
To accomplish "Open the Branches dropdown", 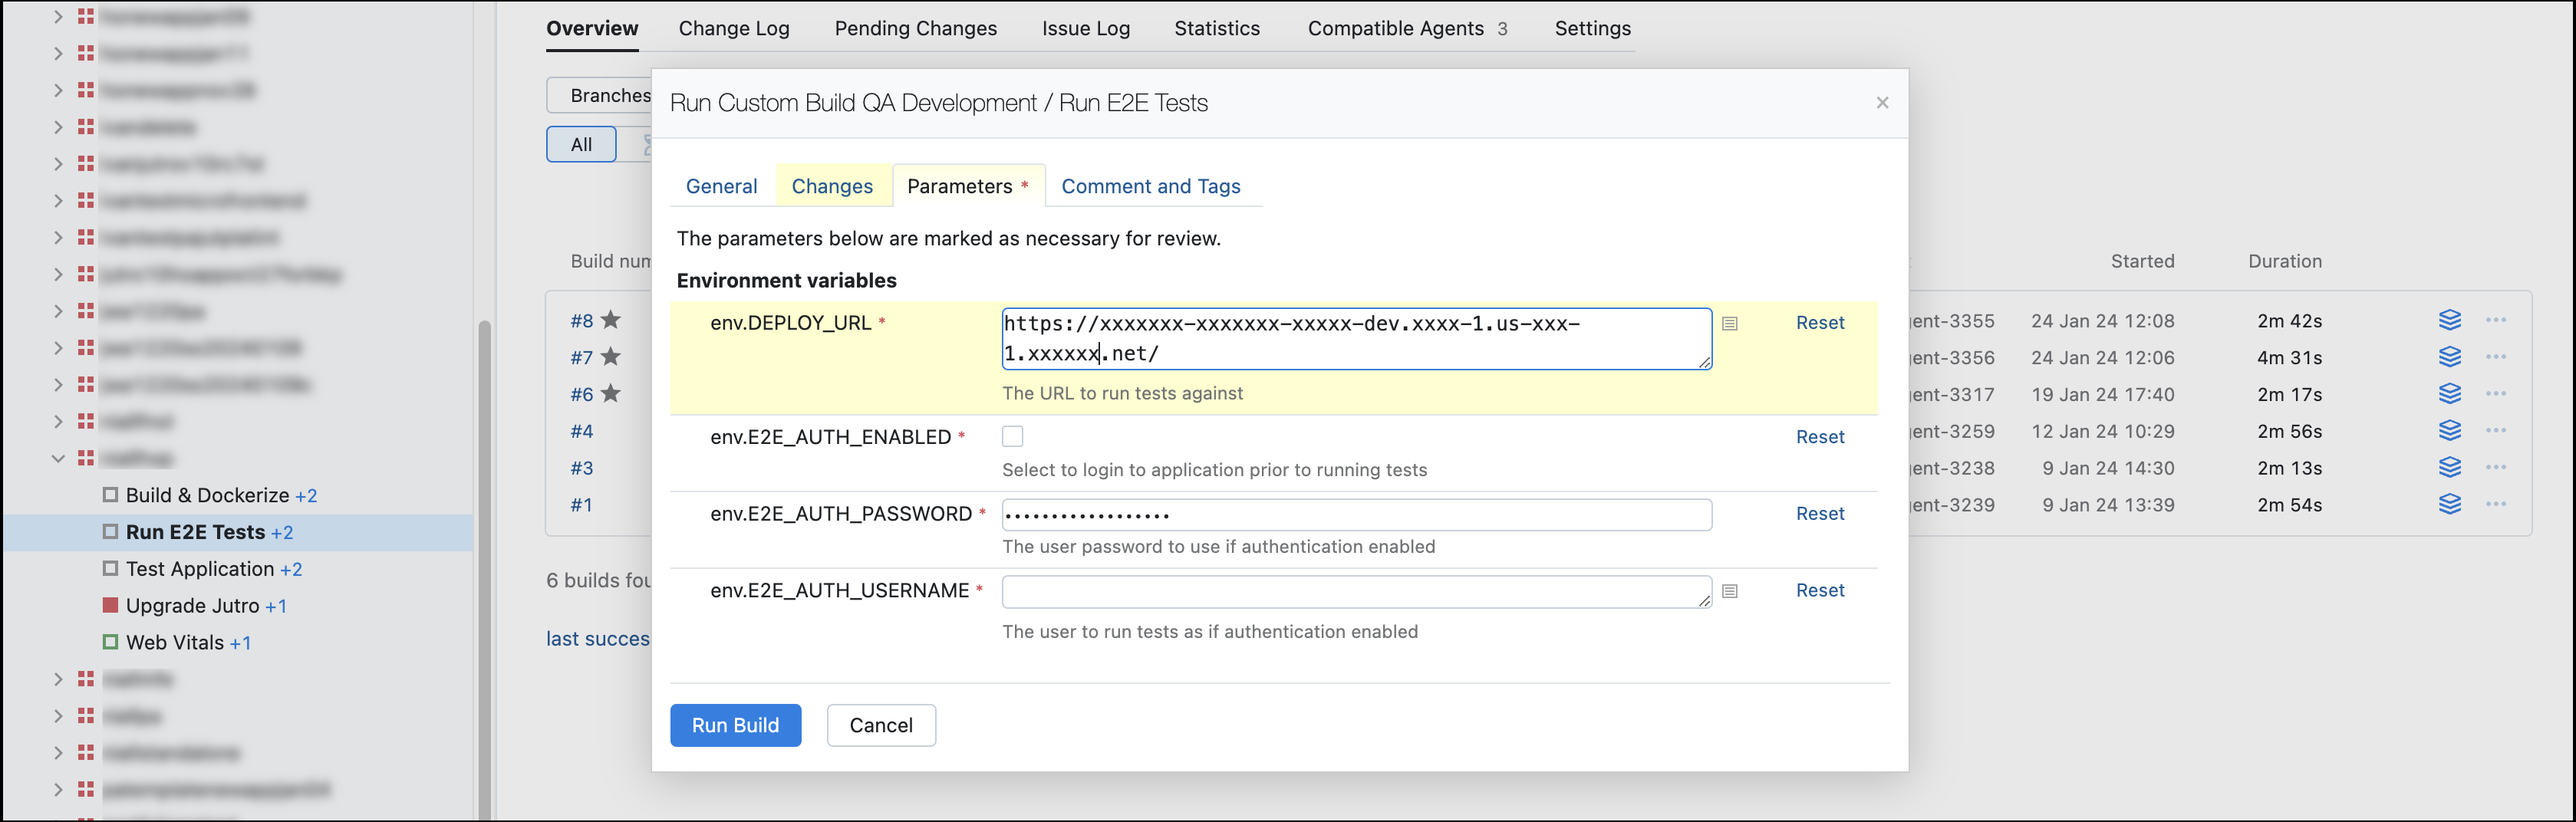I will [x=600, y=95].
